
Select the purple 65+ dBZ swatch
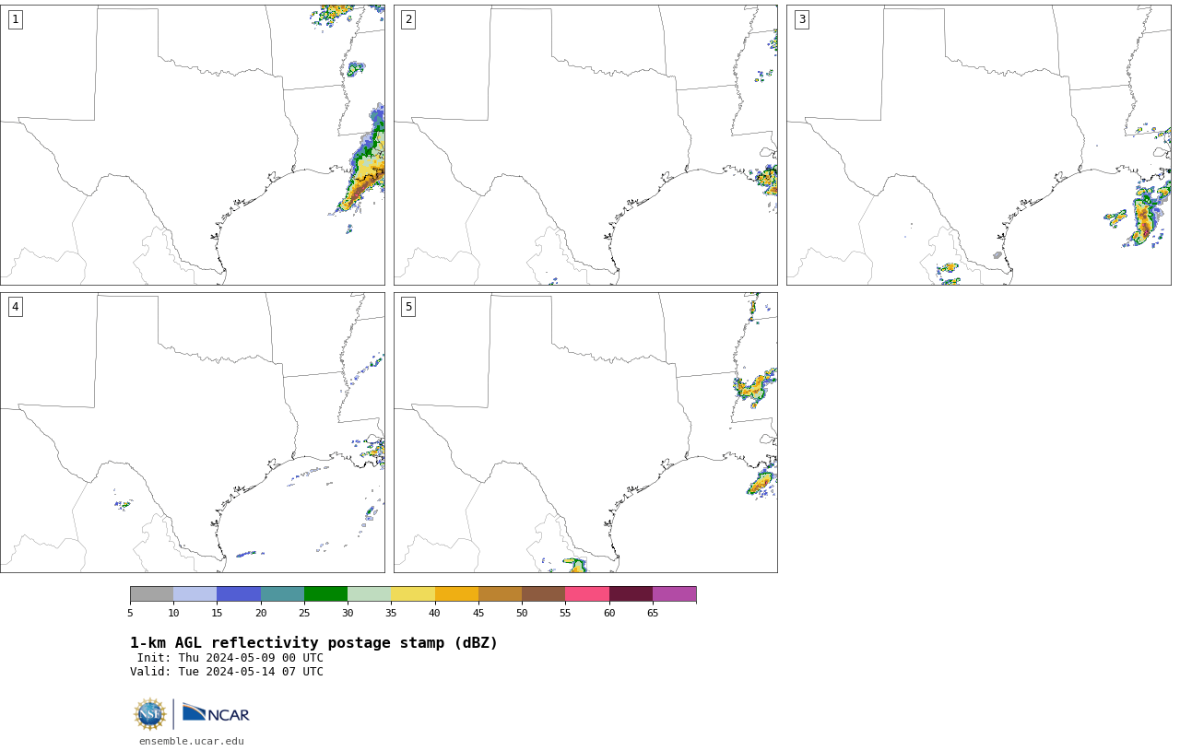674,593
